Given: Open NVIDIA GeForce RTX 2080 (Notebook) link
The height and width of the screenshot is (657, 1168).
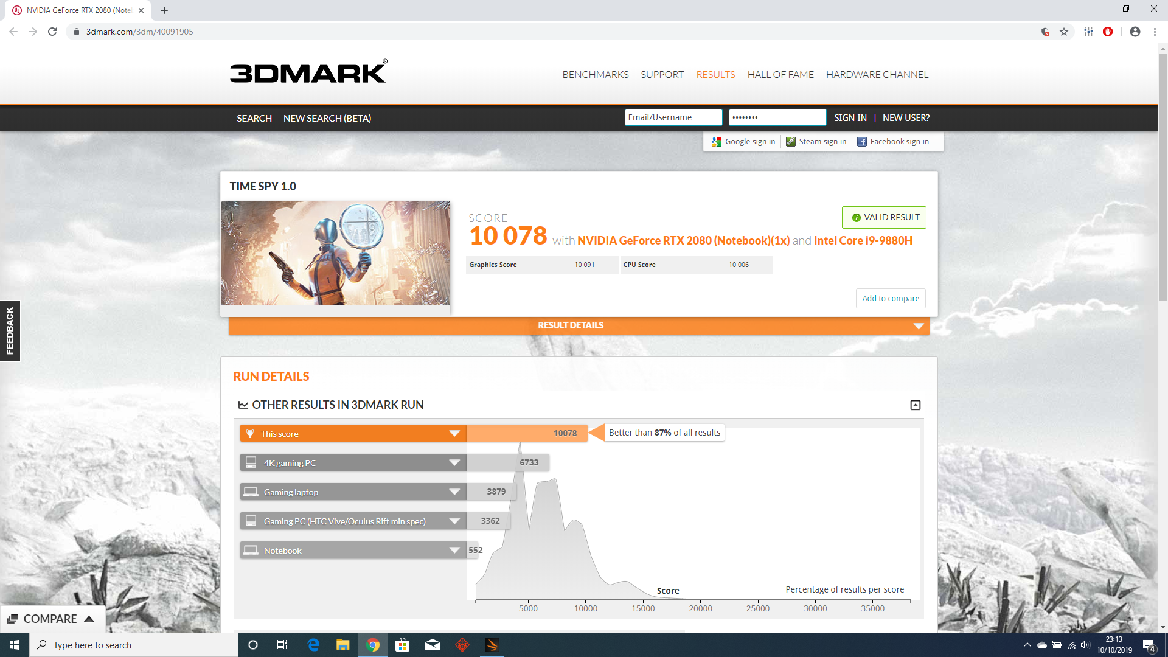Looking at the screenshot, I should coord(683,240).
